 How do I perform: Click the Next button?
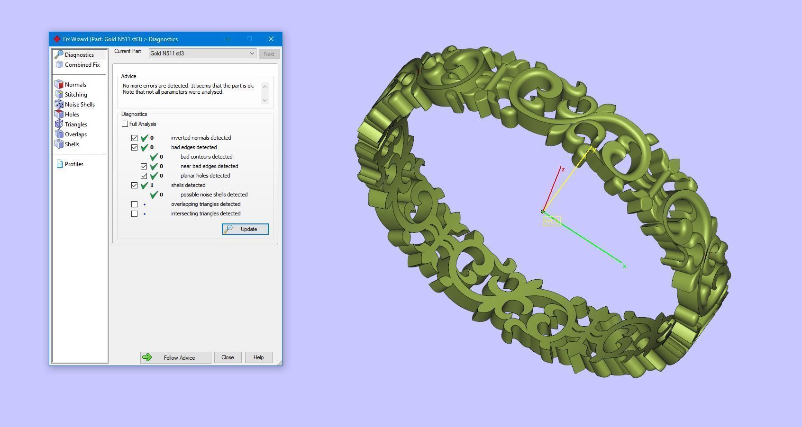pyautogui.click(x=269, y=53)
